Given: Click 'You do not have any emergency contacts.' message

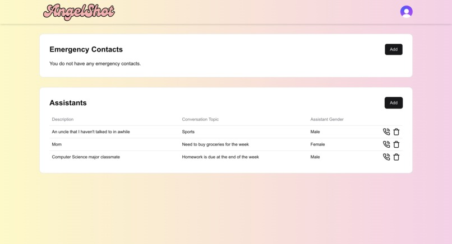Looking at the screenshot, I should coord(95,64).
